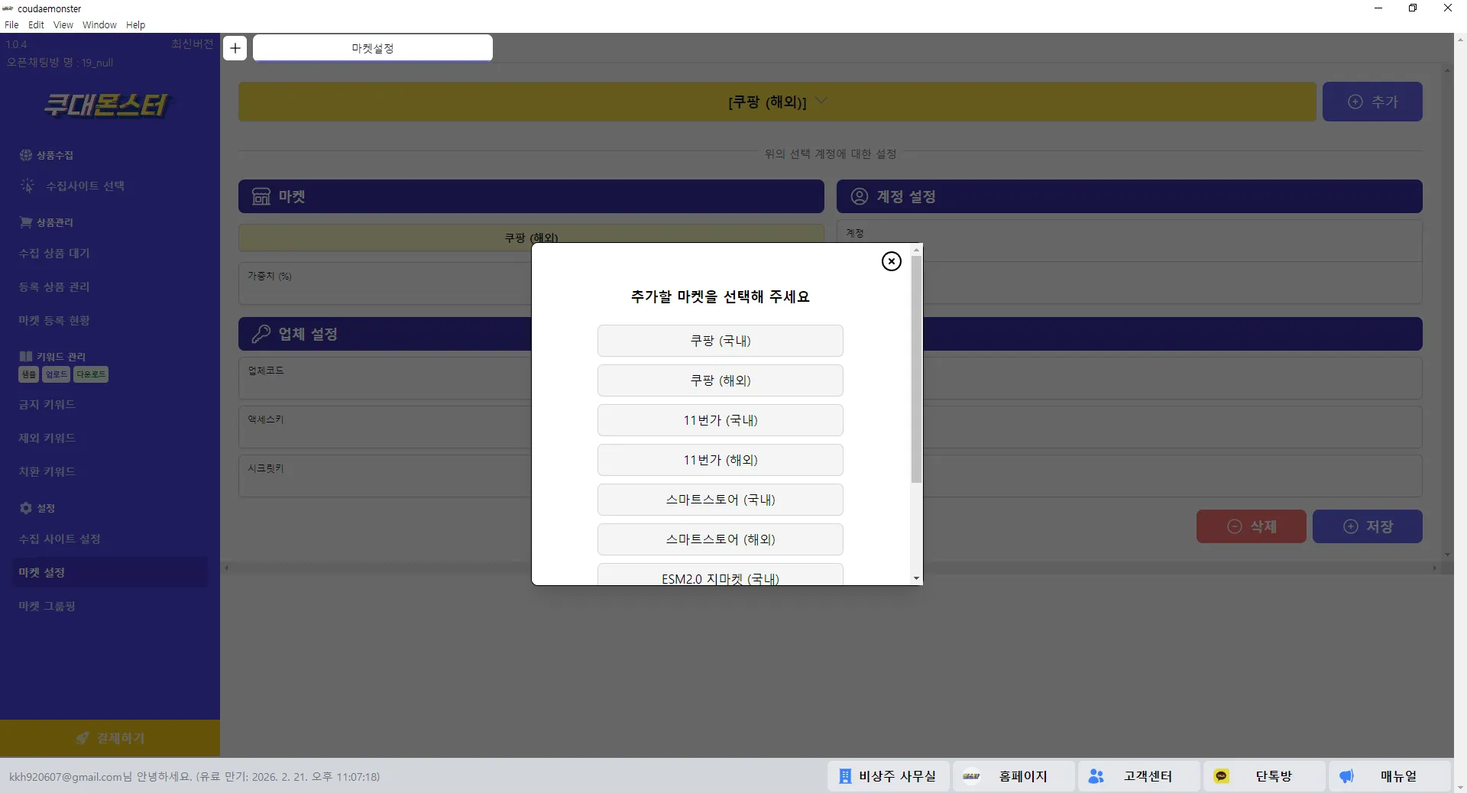
Task: Click the 계정 input field
Action: 1129,241
